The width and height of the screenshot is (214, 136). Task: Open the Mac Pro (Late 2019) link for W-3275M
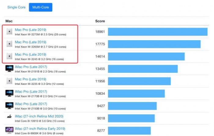31,30
